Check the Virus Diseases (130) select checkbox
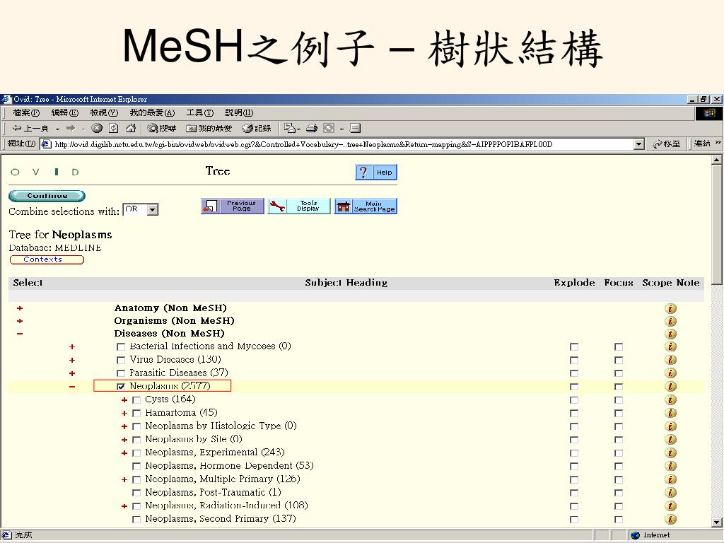 pyautogui.click(x=121, y=360)
